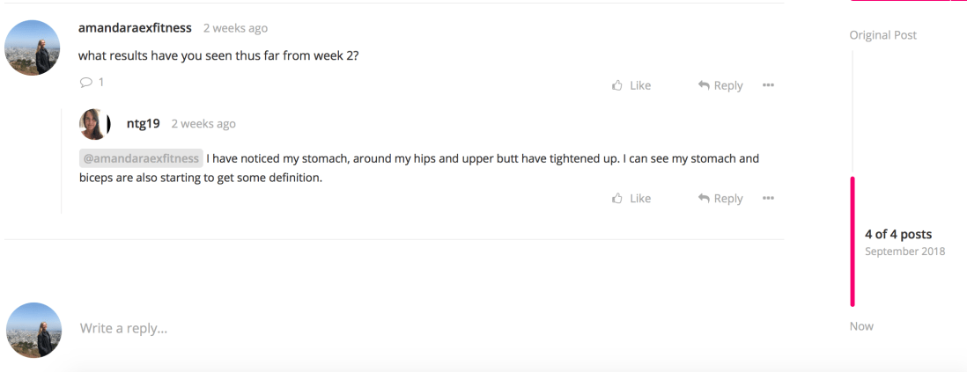Screen dimensions: 967x372
Task: Click ntg19's profile avatar
Action: pos(94,124)
